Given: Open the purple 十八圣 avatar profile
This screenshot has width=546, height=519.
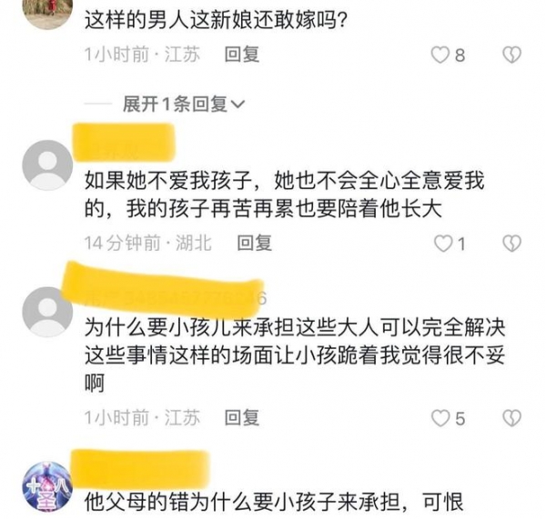Looking at the screenshot, I should (47, 487).
